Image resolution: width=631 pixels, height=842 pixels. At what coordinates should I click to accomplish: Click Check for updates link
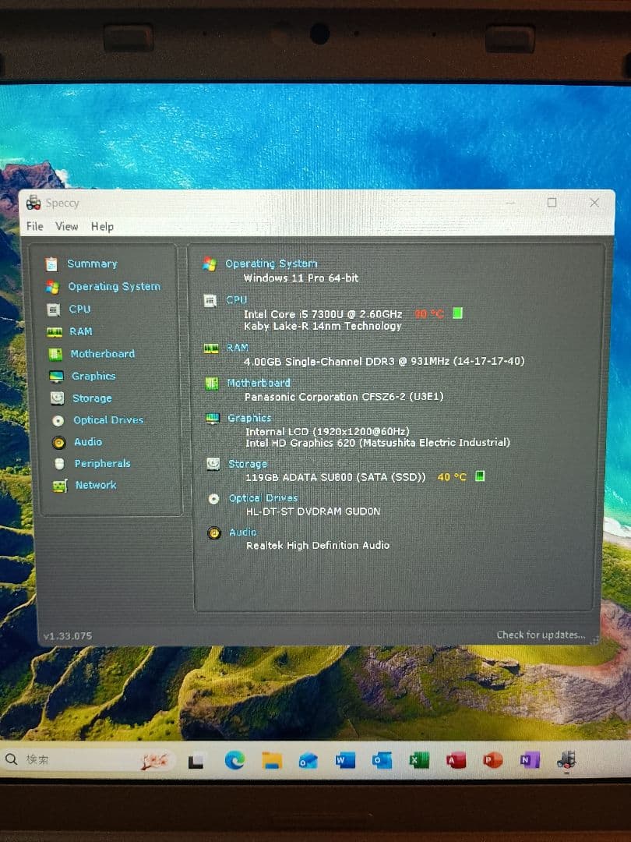coord(541,635)
